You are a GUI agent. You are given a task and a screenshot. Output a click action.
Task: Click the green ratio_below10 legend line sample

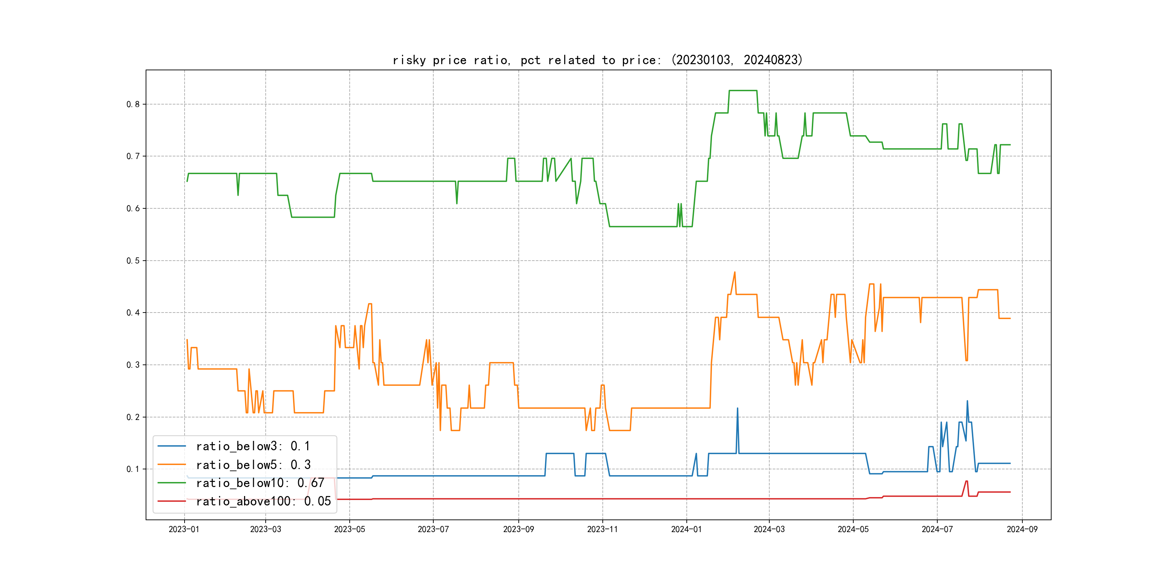pos(171,483)
